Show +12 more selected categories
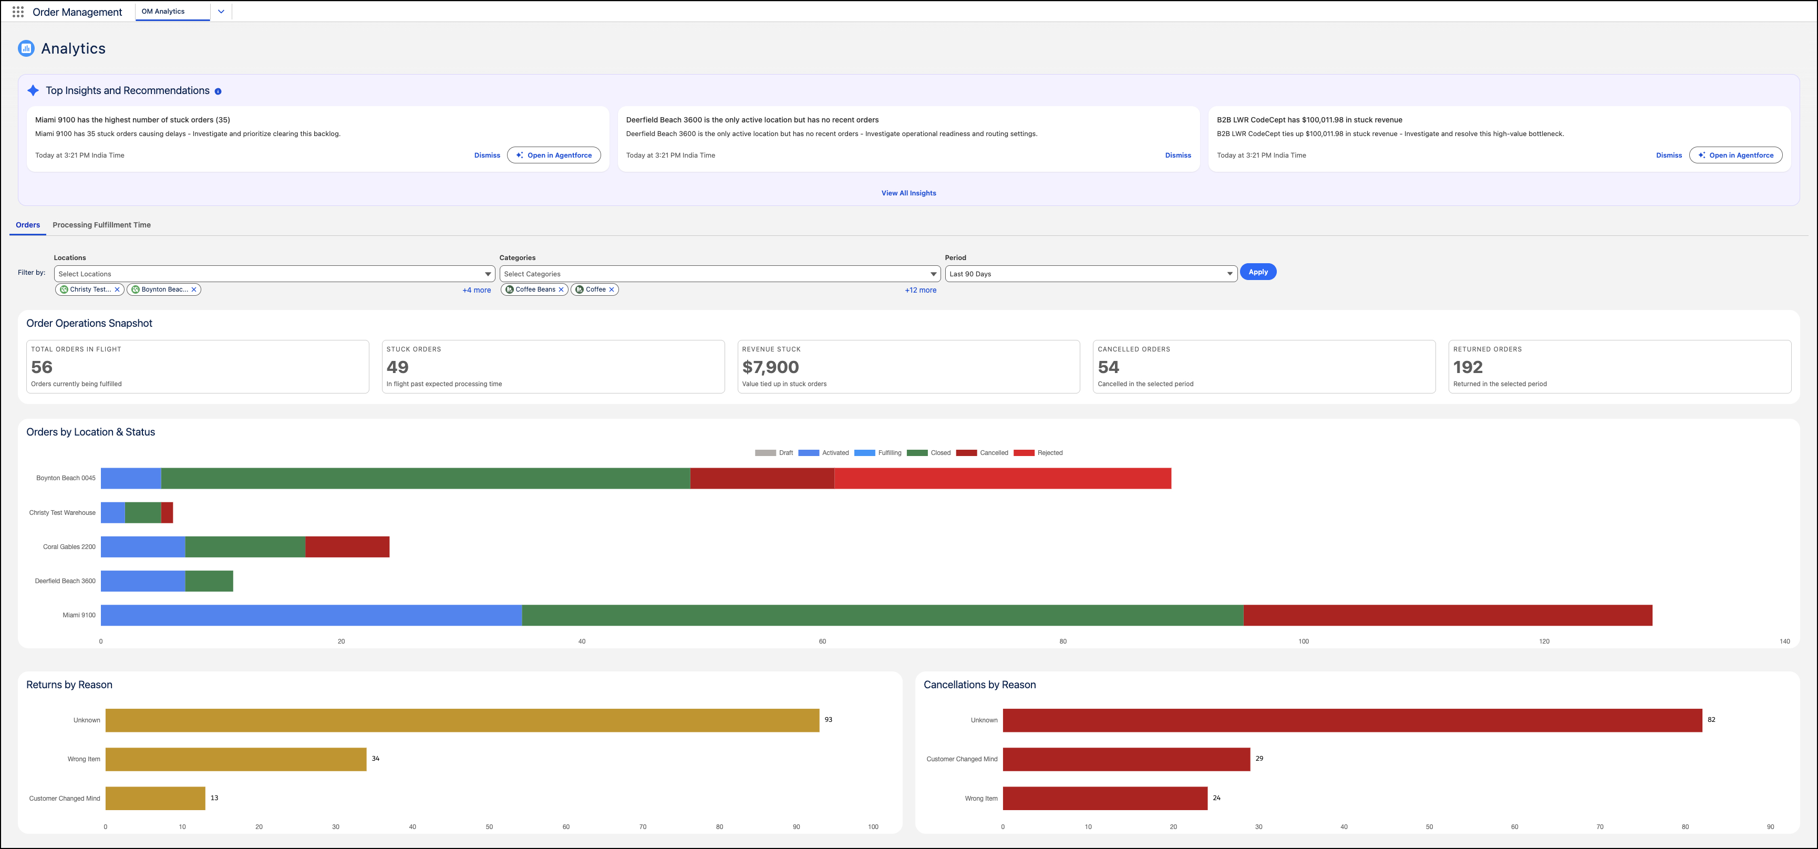This screenshot has height=849, width=1818. [920, 290]
